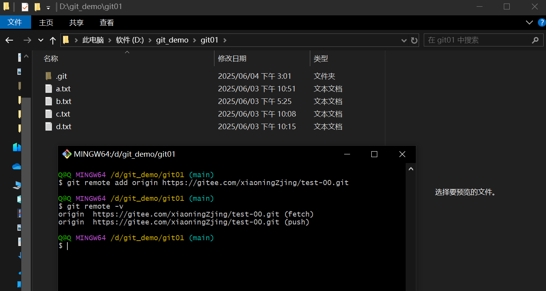Select 此电脑 in the address breadcrumb

pos(93,40)
